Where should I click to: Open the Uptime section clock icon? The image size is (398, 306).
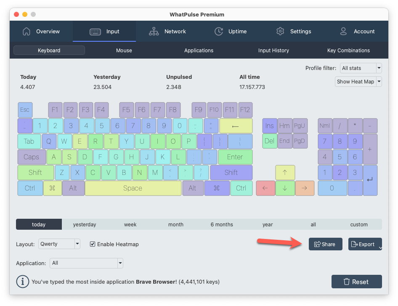coord(218,31)
